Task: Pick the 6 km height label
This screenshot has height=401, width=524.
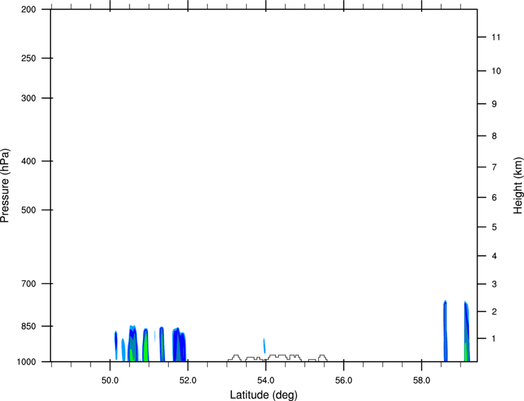Action: (494, 197)
